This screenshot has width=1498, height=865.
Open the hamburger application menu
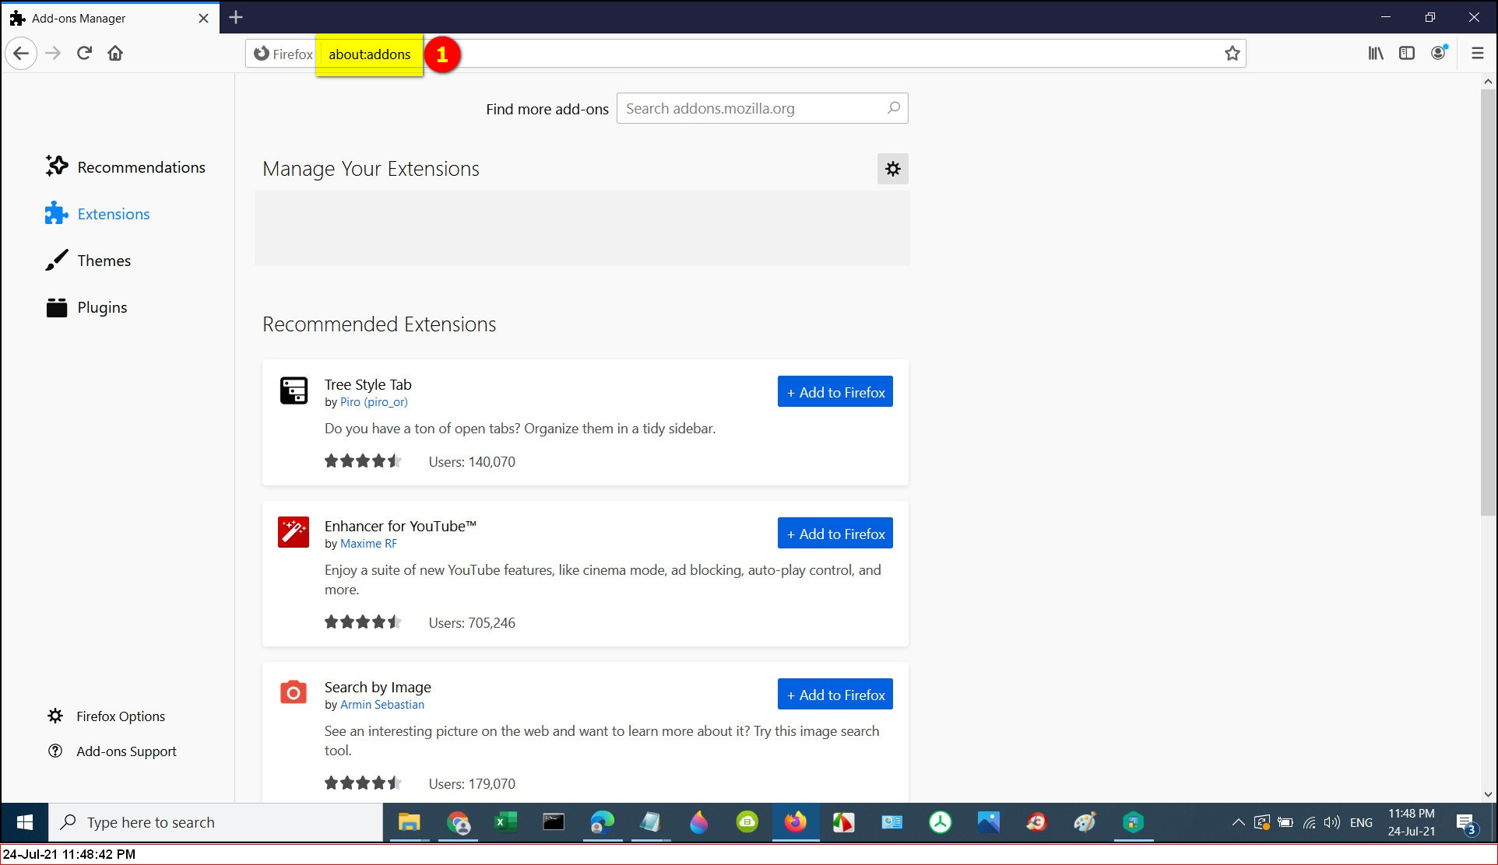(1477, 54)
